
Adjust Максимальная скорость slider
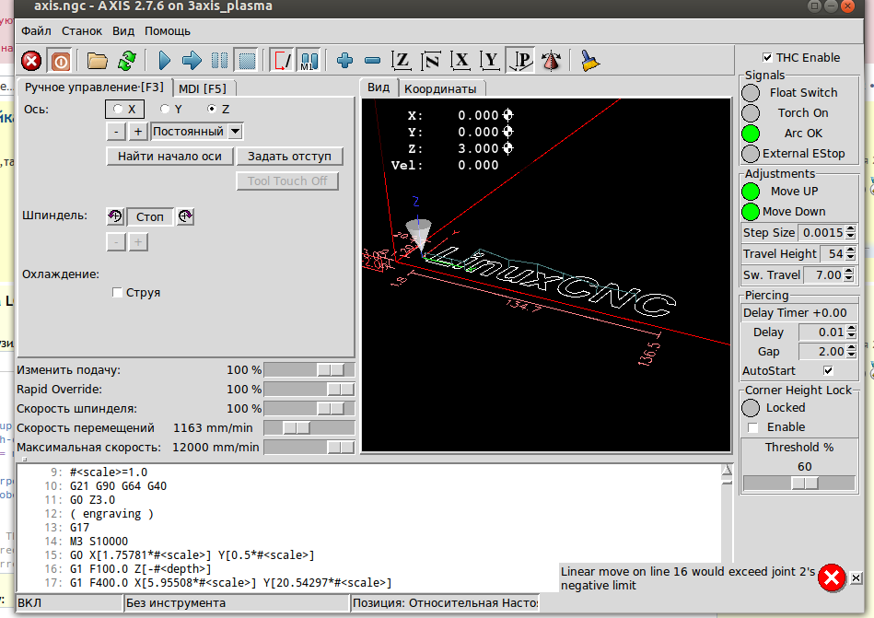(x=309, y=447)
